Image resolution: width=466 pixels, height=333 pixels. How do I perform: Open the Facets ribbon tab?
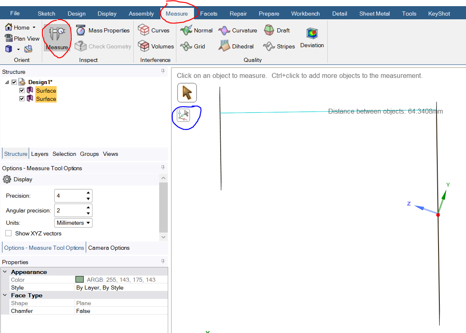[209, 14]
